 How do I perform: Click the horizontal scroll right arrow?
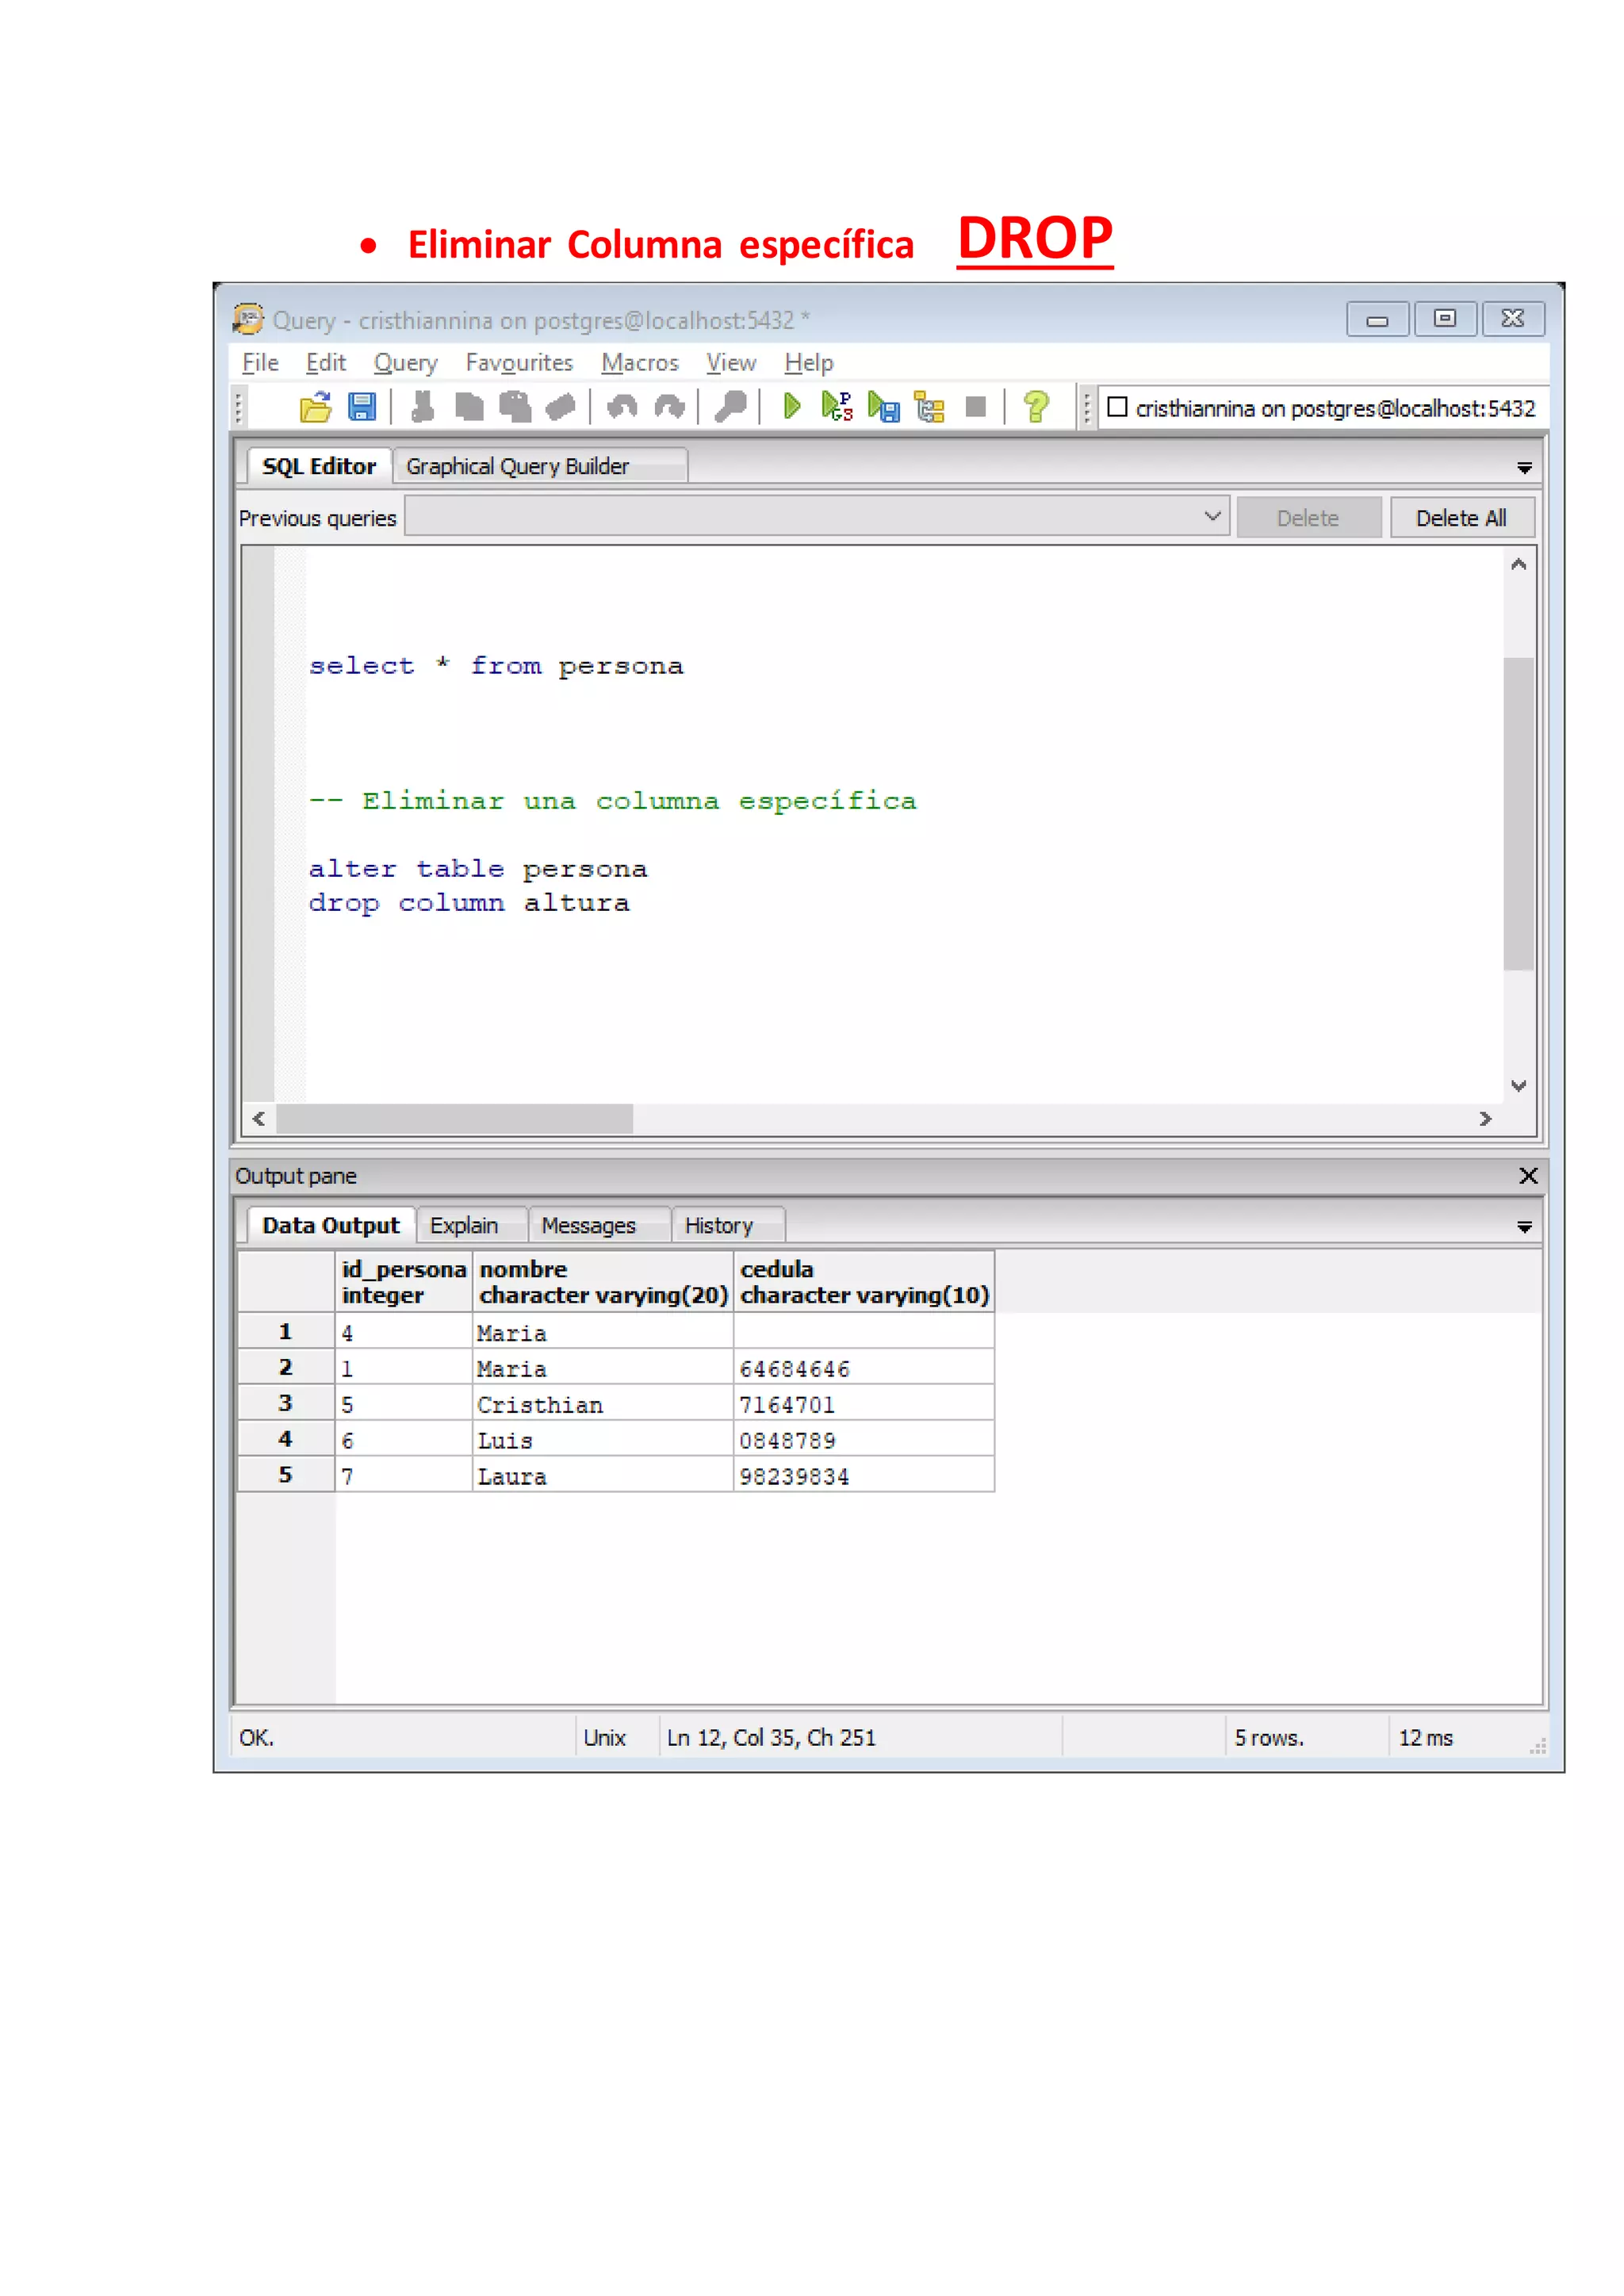[1485, 1118]
